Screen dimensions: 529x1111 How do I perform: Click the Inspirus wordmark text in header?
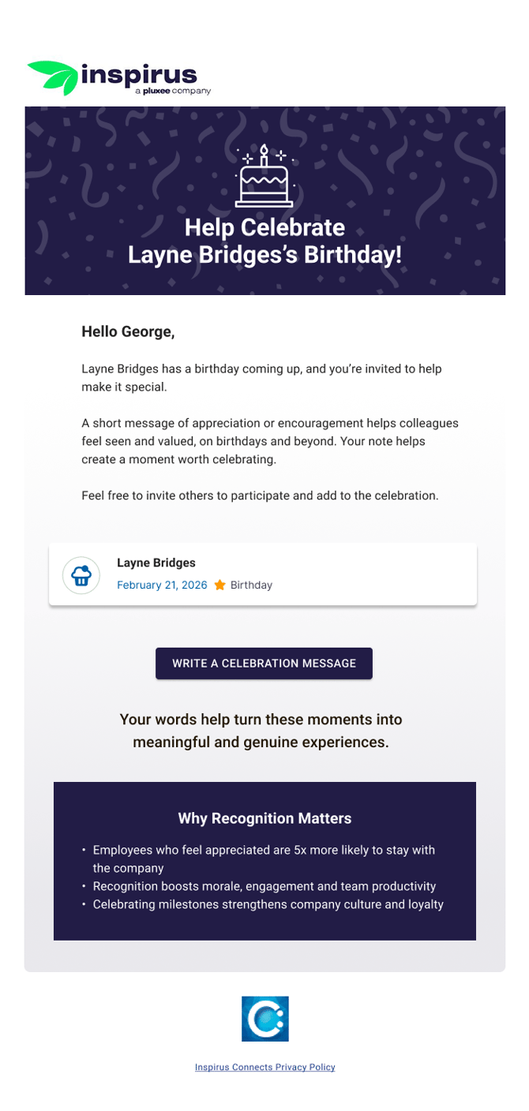pos(139,75)
